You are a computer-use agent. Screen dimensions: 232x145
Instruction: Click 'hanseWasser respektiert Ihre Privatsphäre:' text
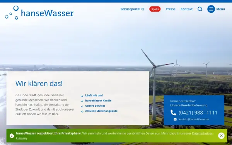49,133
